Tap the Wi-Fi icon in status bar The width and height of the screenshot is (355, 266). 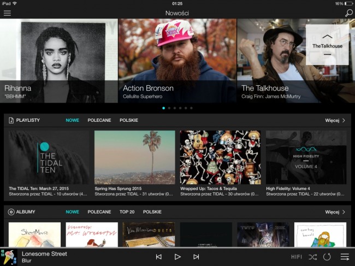[x=15, y=3]
